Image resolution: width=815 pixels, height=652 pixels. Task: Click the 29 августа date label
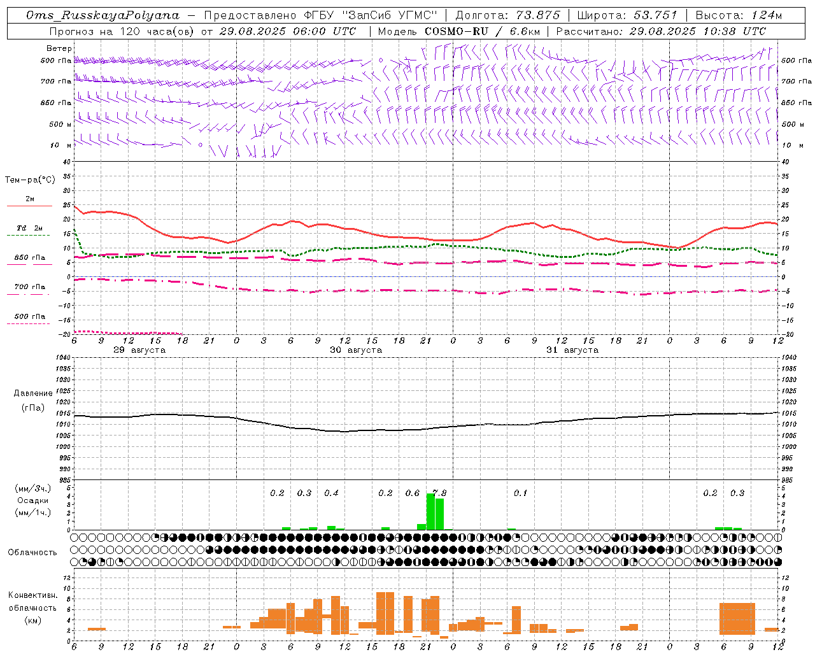tap(139, 350)
